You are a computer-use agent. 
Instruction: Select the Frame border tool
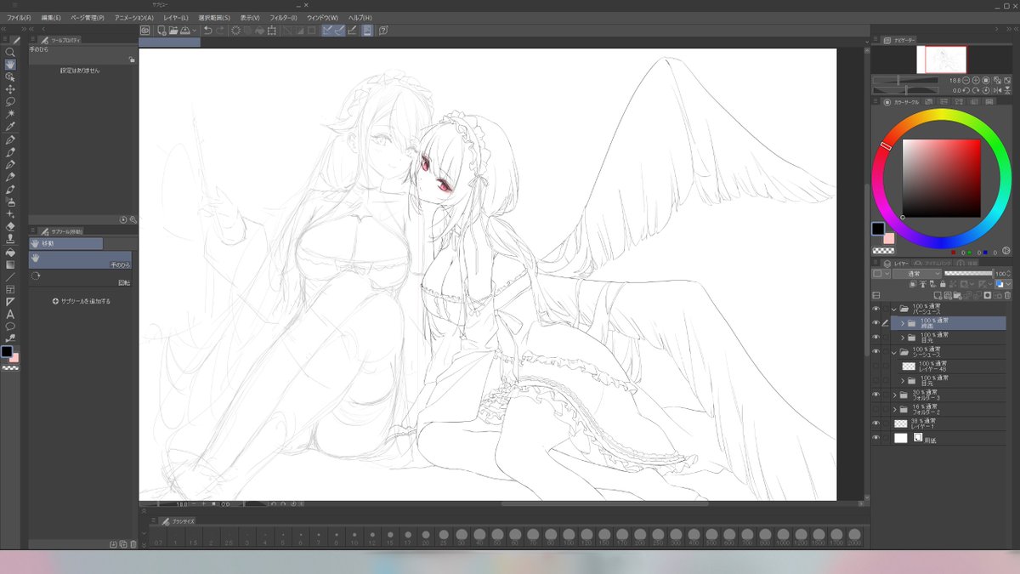pyautogui.click(x=10, y=289)
